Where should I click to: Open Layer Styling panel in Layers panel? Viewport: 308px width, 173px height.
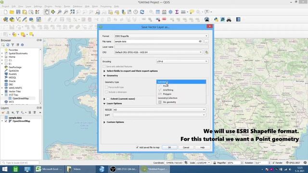pyautogui.click(x=3, y=112)
